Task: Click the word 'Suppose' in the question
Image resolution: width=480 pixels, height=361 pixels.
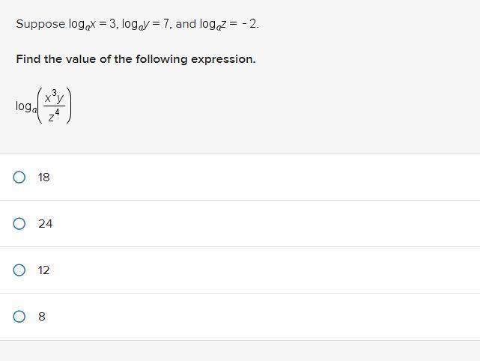Action: [40, 24]
